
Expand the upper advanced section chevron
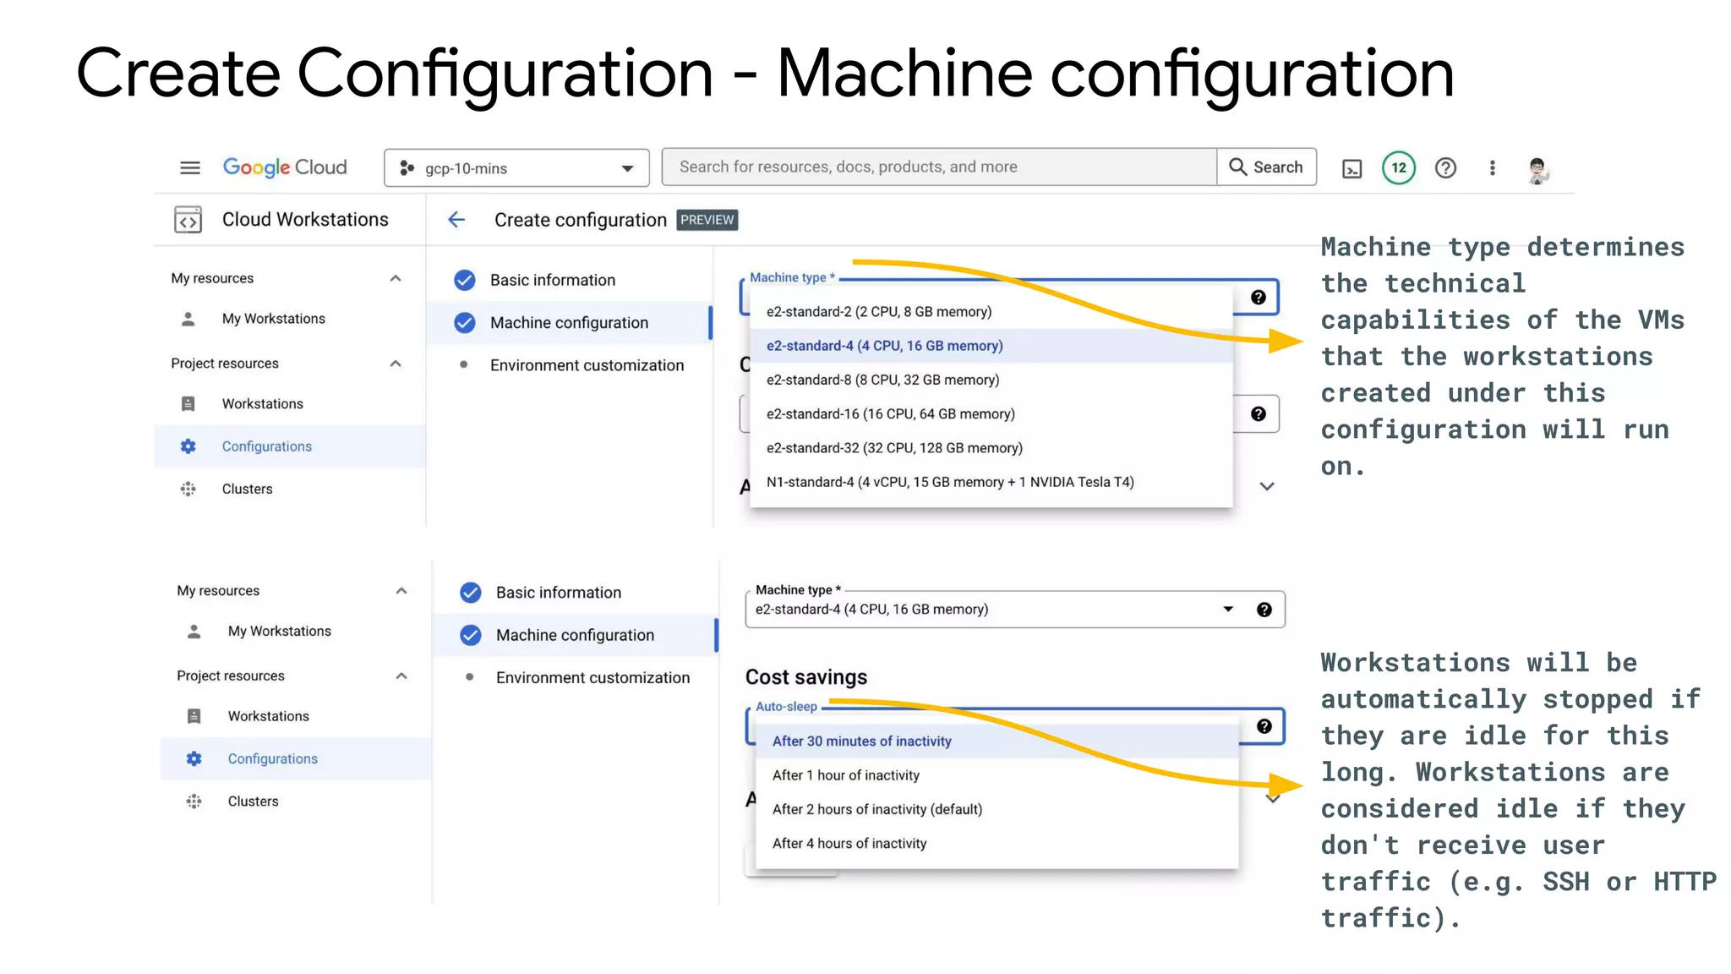point(1267,486)
